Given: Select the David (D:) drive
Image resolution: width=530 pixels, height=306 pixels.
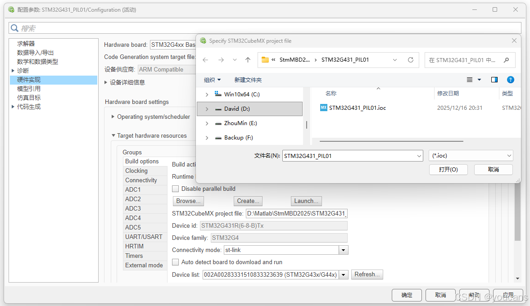Looking at the screenshot, I should tap(249, 109).
